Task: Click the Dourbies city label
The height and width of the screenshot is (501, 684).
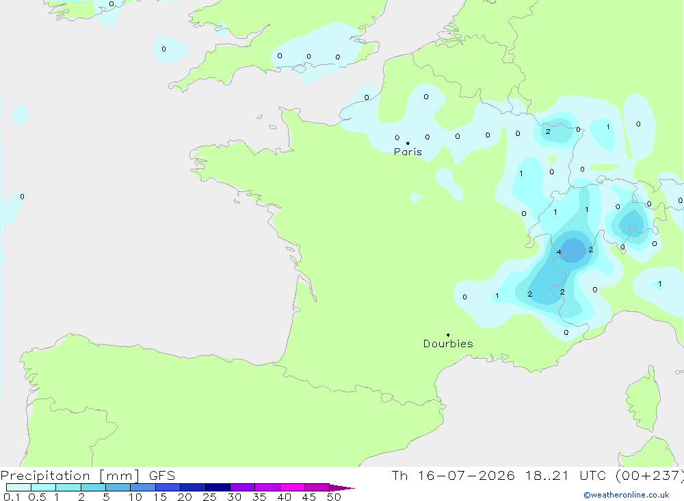Action: tap(448, 344)
